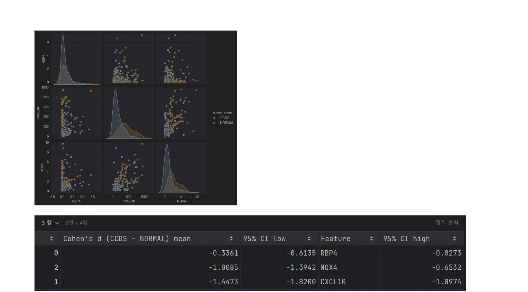The image size is (528, 292).
Task: Click the -1.0085 Cohen's d value
Action: (x=223, y=267)
